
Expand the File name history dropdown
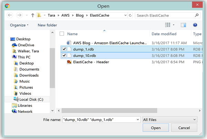coord(138,119)
